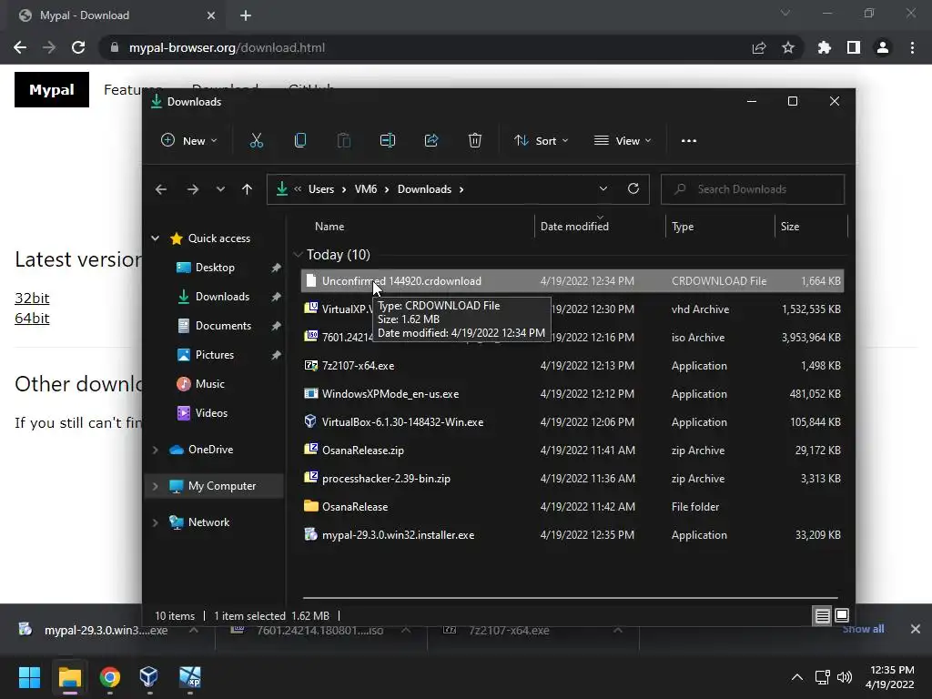Click the Cut scissors icon in Explorer toolbar
Image resolution: width=932 pixels, height=699 pixels.
coord(256,141)
